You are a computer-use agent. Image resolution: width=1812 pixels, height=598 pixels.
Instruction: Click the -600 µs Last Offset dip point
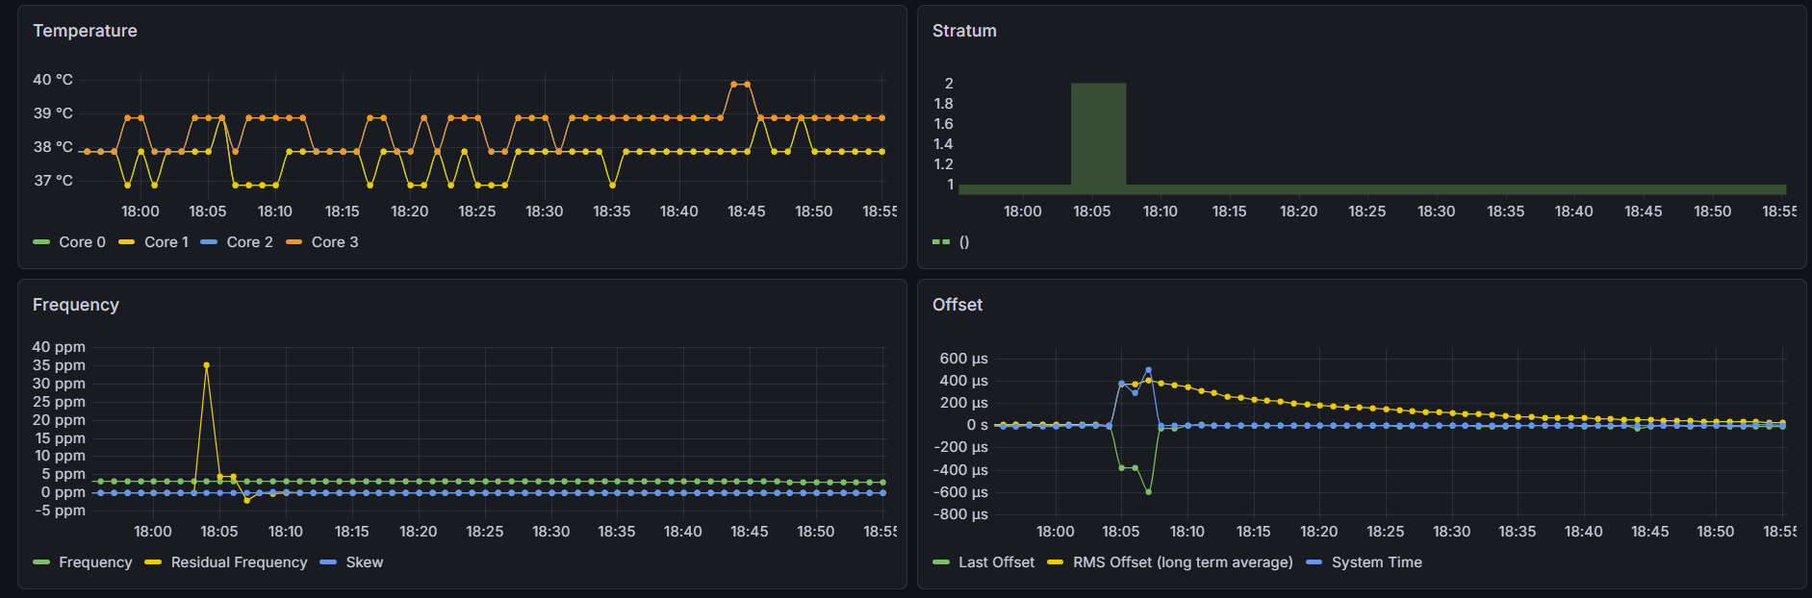pyautogui.click(x=1148, y=492)
